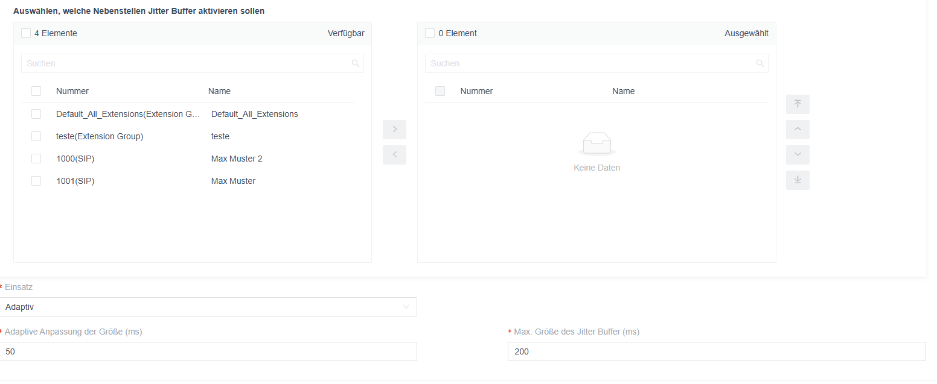Click the 'teste' name cell
The height and width of the screenshot is (384, 937).
click(x=220, y=136)
